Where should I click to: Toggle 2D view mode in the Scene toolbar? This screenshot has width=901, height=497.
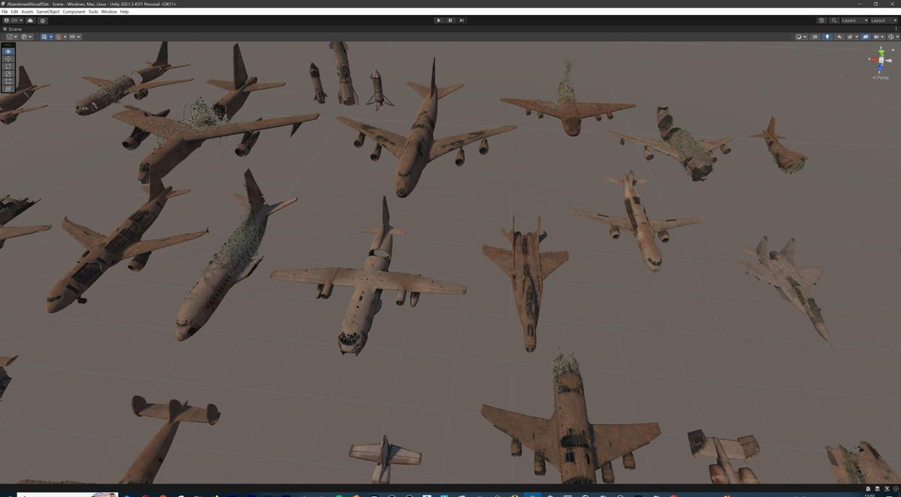pos(815,37)
